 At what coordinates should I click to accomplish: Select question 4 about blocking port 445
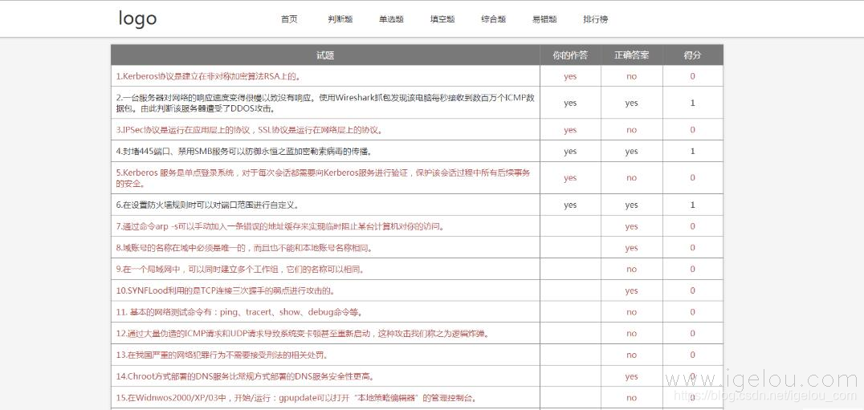243,151
